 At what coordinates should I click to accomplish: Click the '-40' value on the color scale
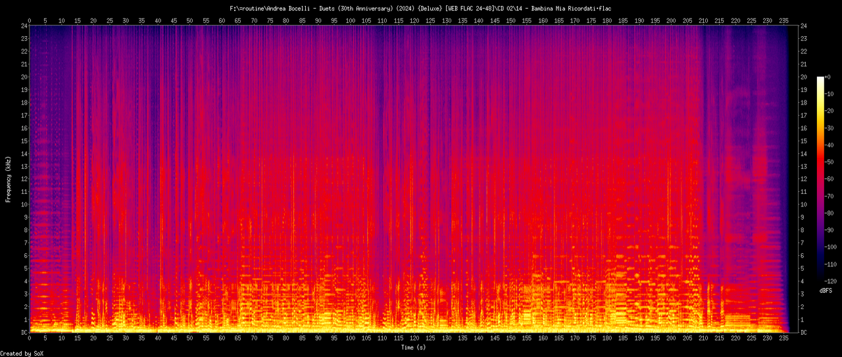coord(830,145)
